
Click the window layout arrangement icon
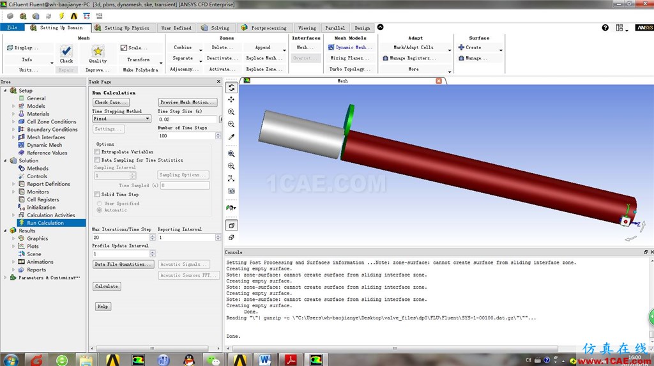click(x=620, y=27)
